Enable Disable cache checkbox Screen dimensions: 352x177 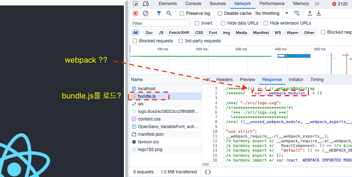(x=220, y=13)
